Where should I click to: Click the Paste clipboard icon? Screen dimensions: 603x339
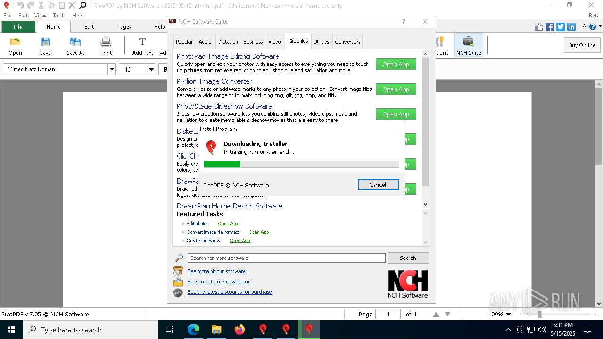click(x=62, y=6)
